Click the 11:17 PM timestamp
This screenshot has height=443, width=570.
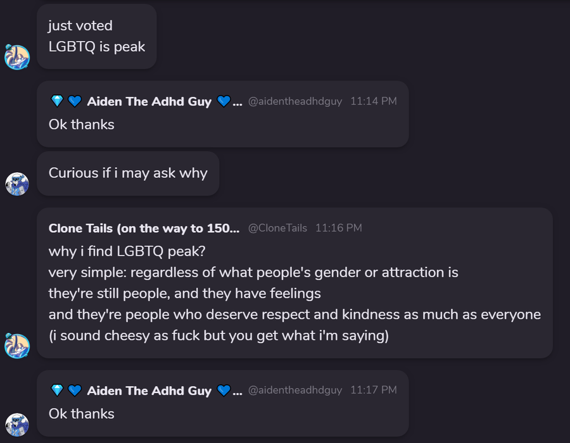[373, 390]
